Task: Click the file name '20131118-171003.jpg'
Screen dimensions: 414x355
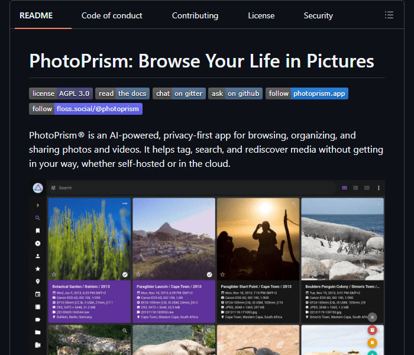Action: click(241, 312)
